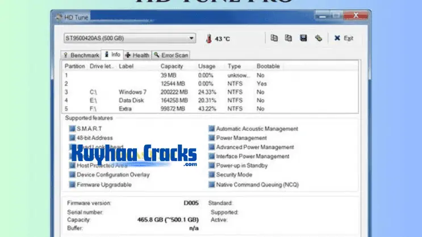Toggle the Firmware Upgradable checkbox
The image size is (422, 237).
[x=72, y=184]
